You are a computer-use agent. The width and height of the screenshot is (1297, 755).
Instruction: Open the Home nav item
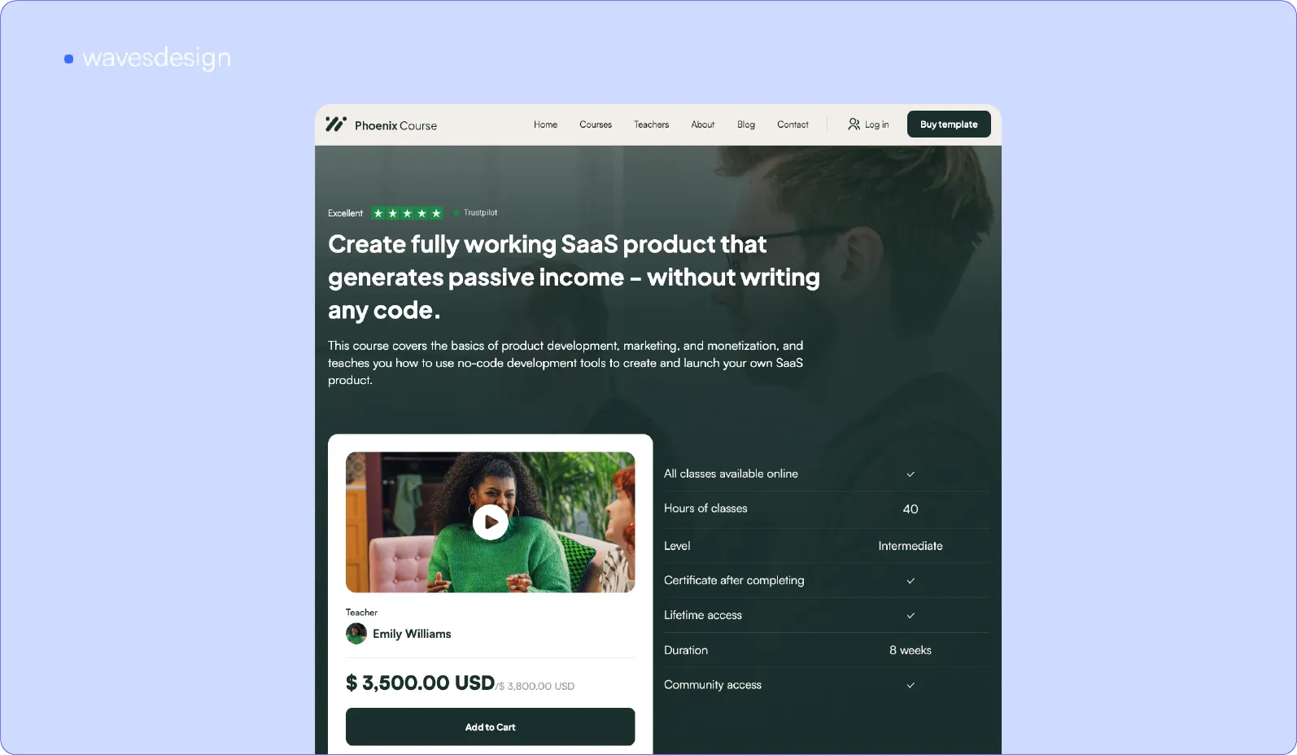click(545, 124)
